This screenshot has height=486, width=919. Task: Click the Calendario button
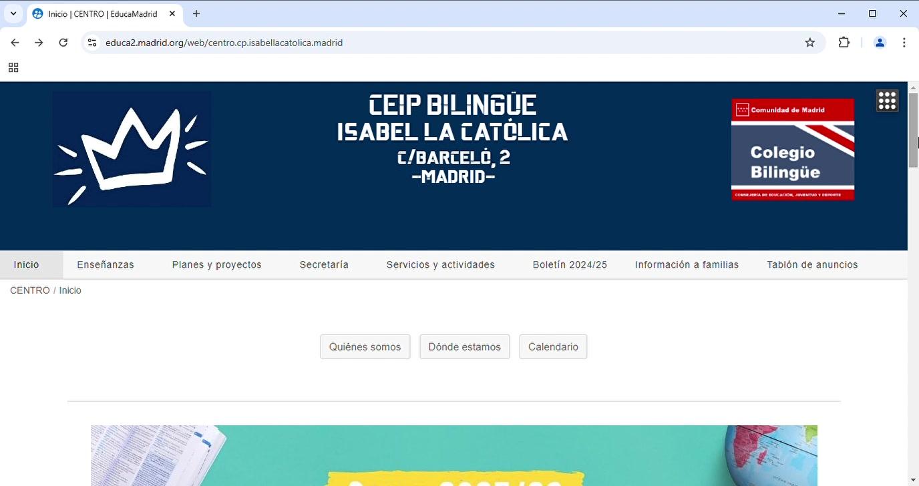553,347
